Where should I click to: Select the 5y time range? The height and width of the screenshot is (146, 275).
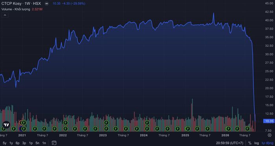point(5,143)
